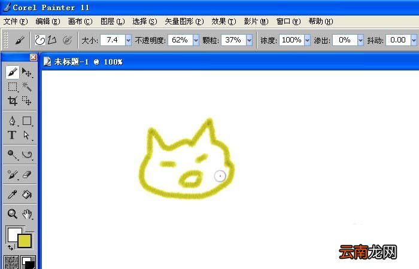
Task: Select the Selection Adjuster tool
Action: click(27, 101)
